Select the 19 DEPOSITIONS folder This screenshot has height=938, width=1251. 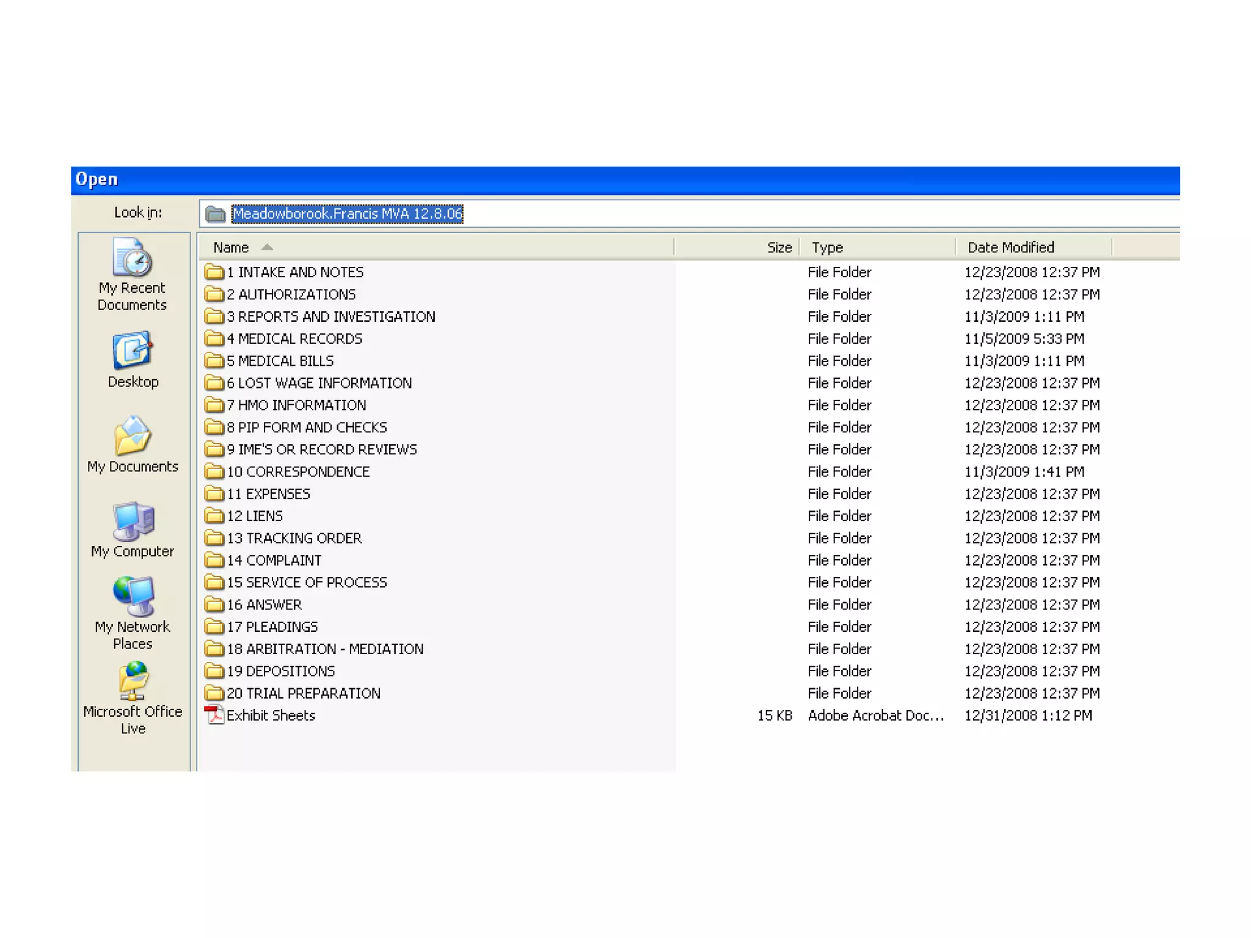pyautogui.click(x=280, y=671)
